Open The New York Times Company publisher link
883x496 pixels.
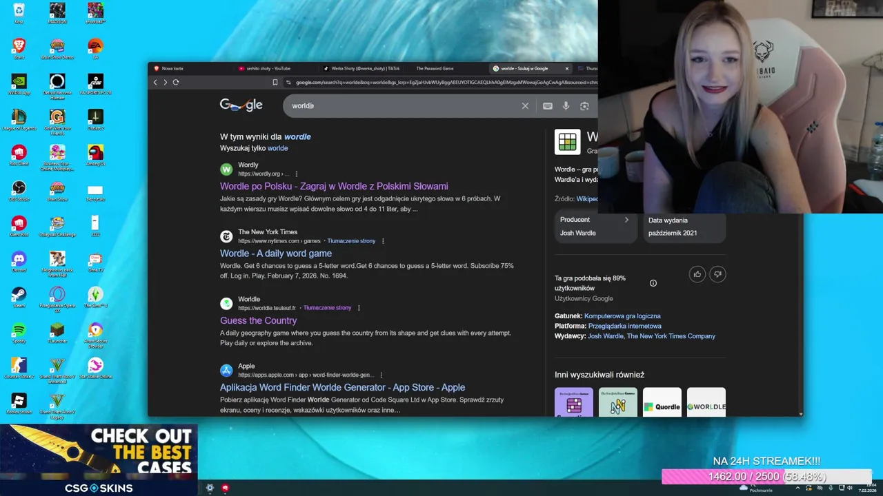[671, 336]
